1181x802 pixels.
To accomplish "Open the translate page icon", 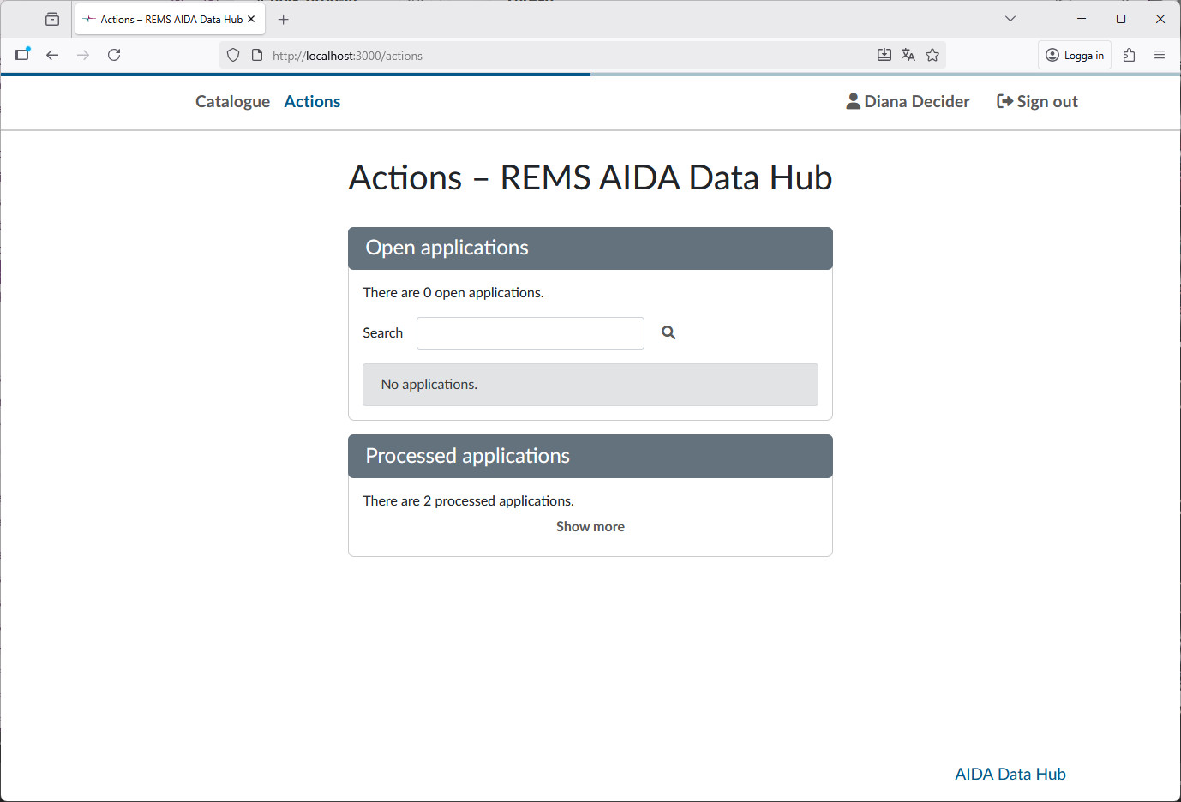I will point(908,54).
